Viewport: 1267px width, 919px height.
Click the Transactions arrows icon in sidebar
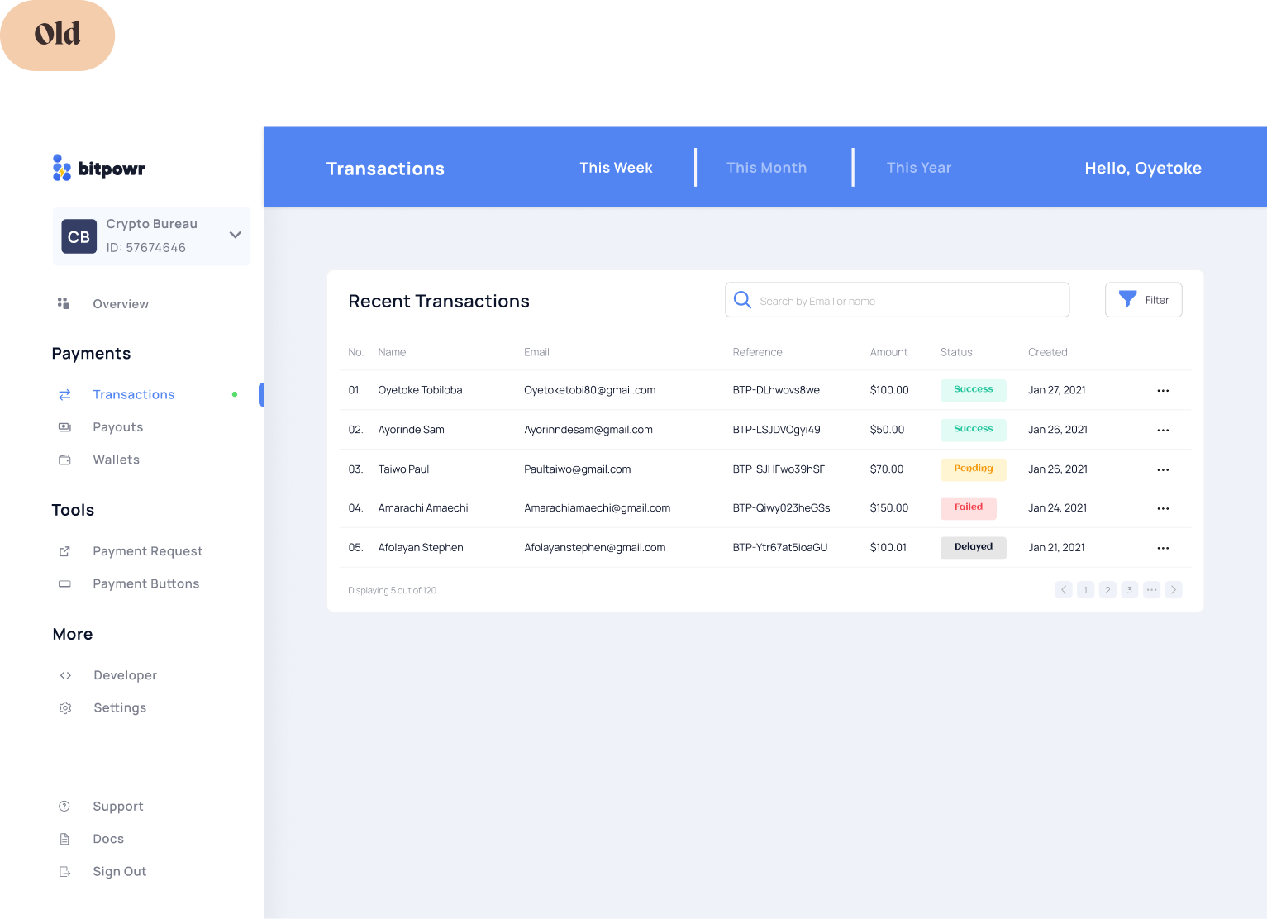coord(64,395)
